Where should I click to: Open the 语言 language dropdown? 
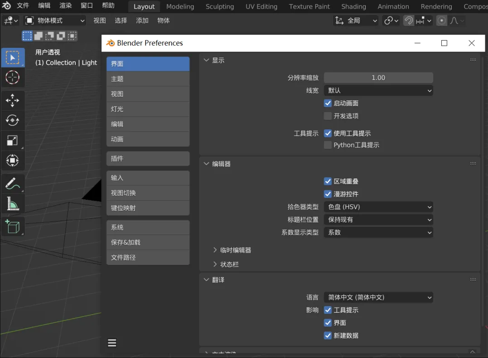pyautogui.click(x=378, y=297)
